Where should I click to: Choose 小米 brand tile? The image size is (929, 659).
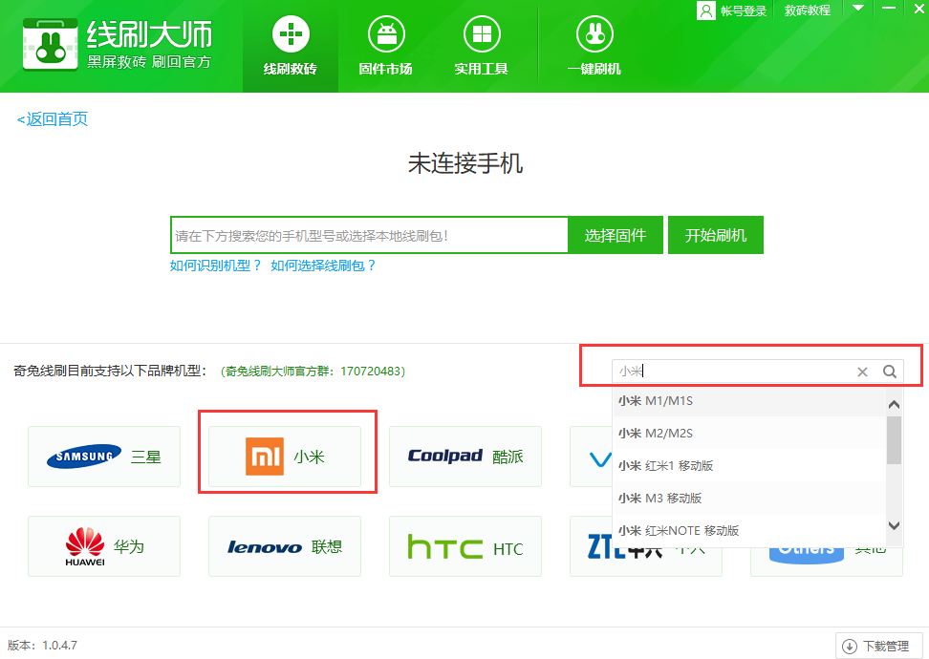tap(285, 457)
